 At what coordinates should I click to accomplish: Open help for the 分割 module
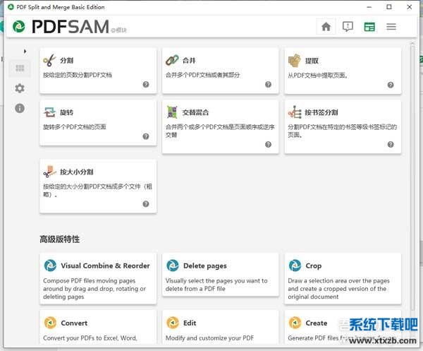tap(146, 84)
